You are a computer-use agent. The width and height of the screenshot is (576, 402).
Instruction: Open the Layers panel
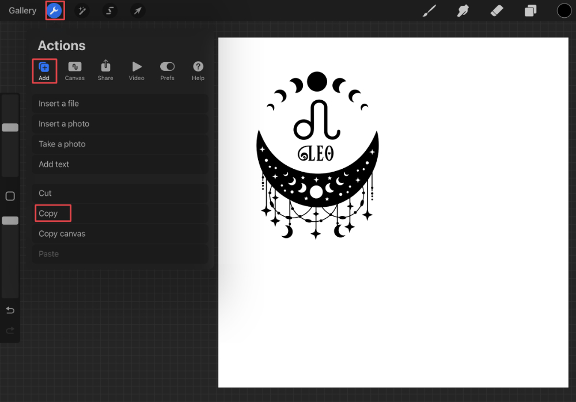click(x=530, y=10)
